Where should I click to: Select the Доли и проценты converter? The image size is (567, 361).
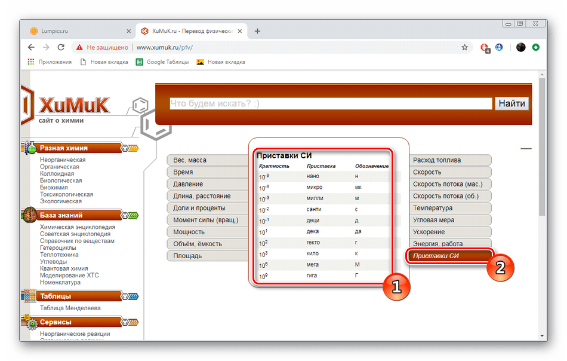click(x=208, y=208)
